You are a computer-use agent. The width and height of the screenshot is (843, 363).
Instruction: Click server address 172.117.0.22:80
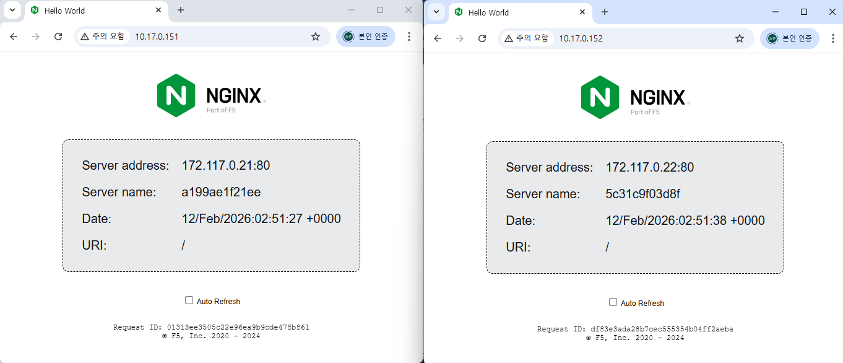pos(650,167)
